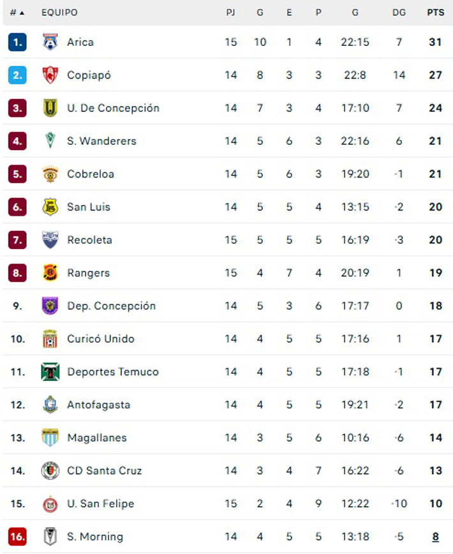
Task: Click the Cobreloa club crest icon
Action: point(50,174)
